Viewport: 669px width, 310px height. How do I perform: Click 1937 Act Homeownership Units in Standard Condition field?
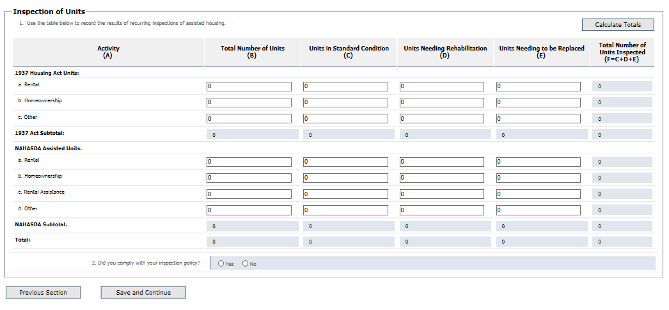coord(345,102)
